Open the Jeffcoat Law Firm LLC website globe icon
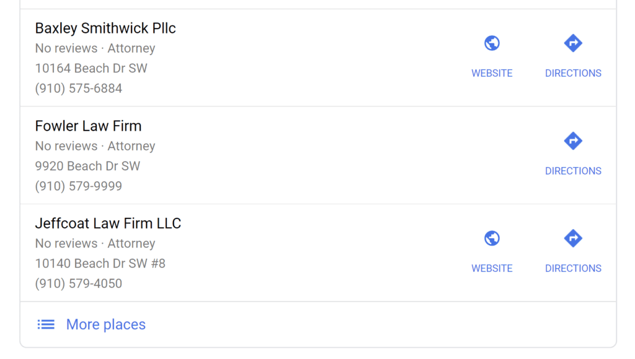The image size is (635, 359). click(x=492, y=238)
